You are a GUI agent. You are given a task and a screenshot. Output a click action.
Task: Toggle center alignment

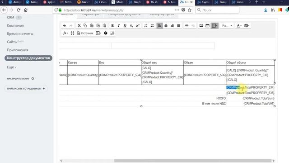pyautogui.click(x=166, y=26)
